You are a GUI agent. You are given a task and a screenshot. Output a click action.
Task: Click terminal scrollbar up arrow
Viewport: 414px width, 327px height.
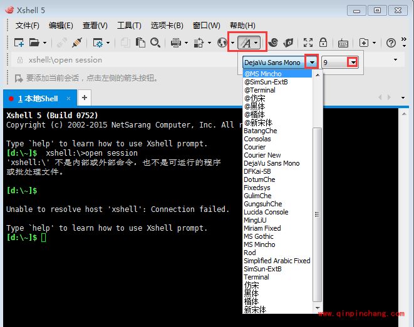pos(404,114)
